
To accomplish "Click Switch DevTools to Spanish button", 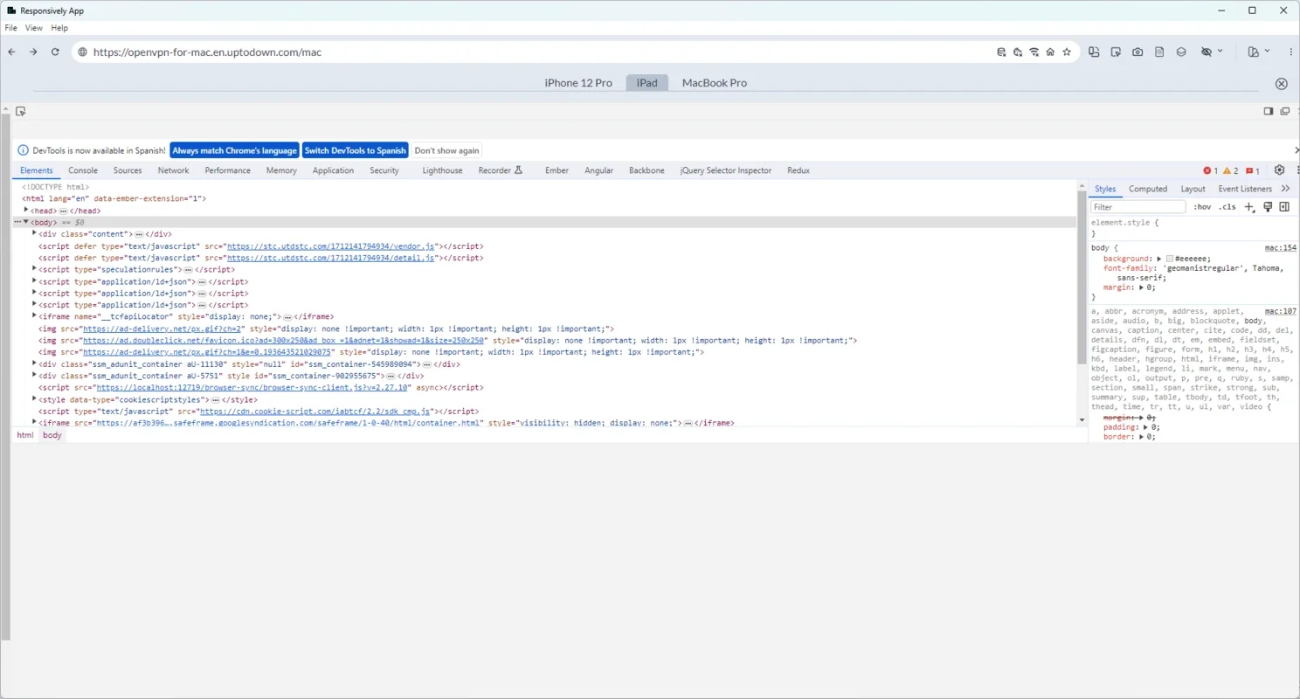I will (x=356, y=150).
